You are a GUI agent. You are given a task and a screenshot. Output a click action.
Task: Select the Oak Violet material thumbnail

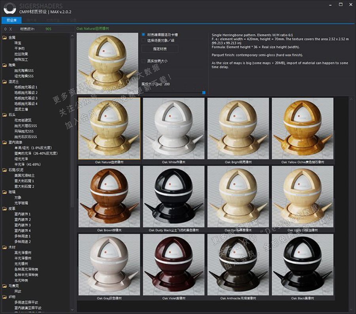point(174,265)
